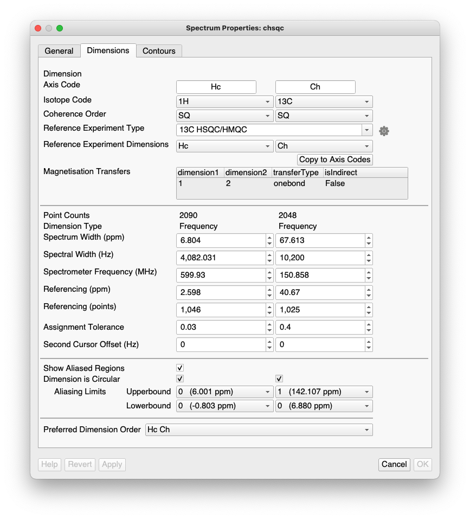The image size is (470, 519).
Task: Open the Contours tab
Action: (x=159, y=51)
